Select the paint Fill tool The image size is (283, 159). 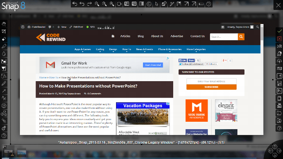(4, 68)
